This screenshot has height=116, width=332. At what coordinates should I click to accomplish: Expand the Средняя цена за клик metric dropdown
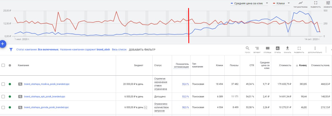(x=267, y=3)
